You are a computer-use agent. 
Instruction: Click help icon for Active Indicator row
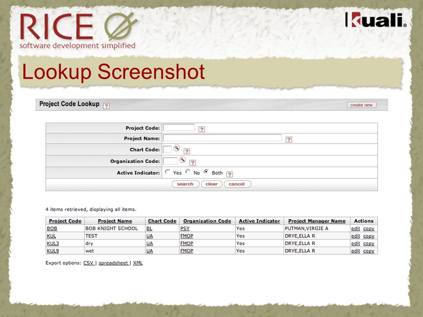[229, 174]
